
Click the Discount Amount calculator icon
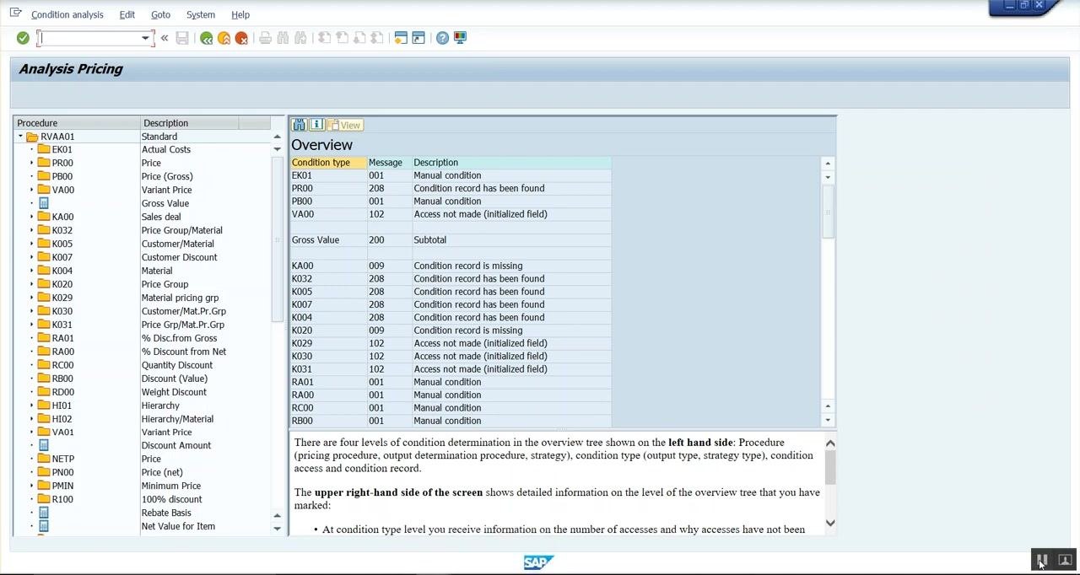coord(44,445)
